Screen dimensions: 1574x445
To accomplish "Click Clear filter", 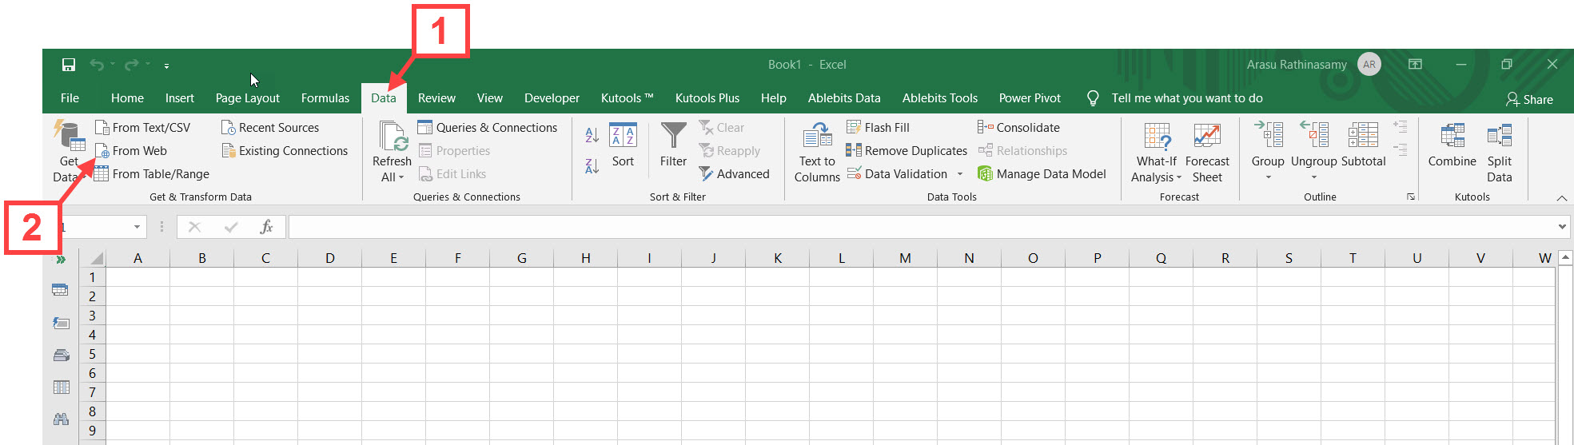I will click(721, 128).
